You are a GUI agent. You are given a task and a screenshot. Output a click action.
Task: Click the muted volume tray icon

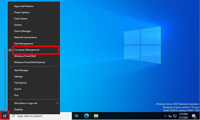coord(170,116)
